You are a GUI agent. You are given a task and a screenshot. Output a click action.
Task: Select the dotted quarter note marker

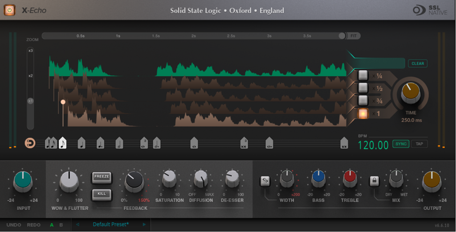100,143
